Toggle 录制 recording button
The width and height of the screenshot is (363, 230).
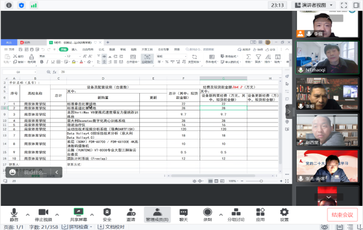[207, 215]
